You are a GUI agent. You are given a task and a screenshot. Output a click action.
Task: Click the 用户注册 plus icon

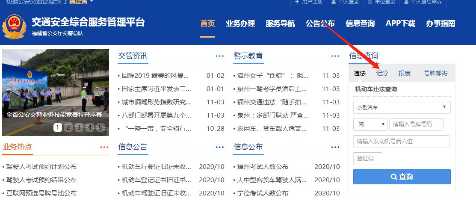(297, 2)
